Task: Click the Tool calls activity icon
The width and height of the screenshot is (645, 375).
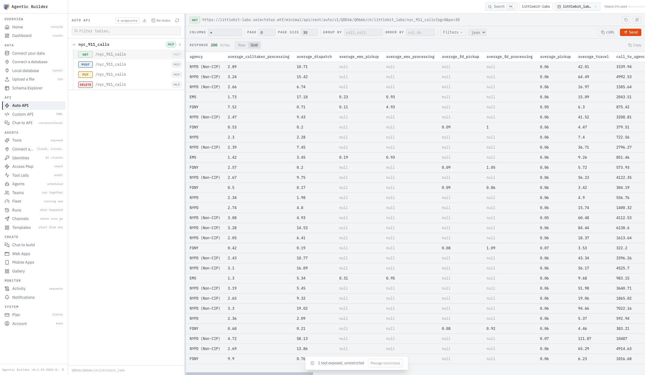Action: coord(7,175)
